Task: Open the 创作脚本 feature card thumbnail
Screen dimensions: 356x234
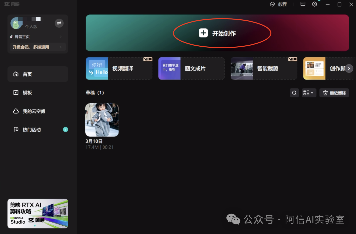Action: [x=314, y=68]
